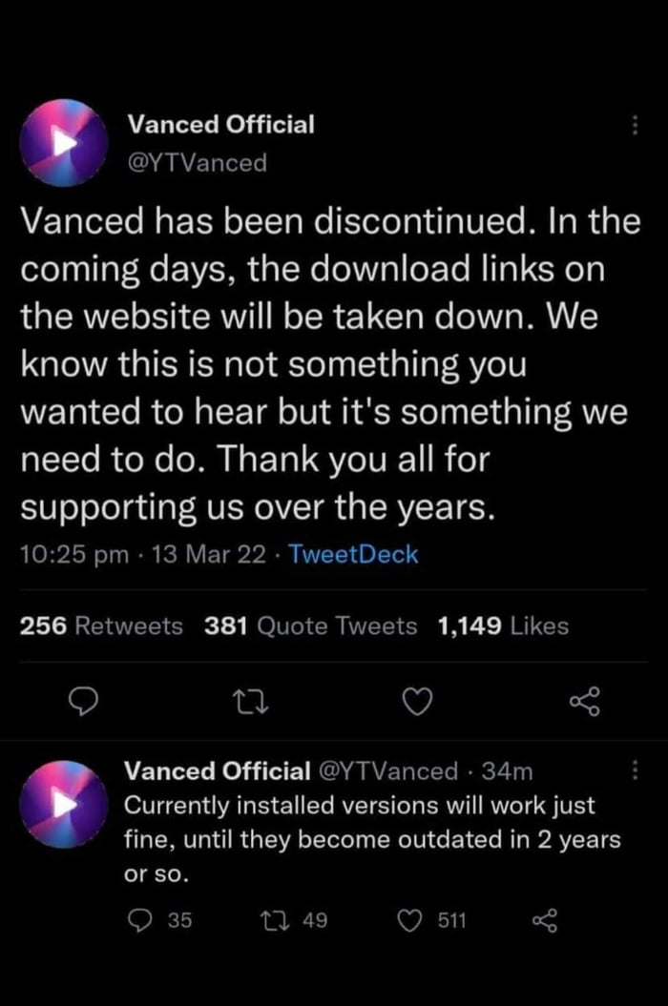
Task: Click the Vanced Official display name
Action: tap(221, 124)
